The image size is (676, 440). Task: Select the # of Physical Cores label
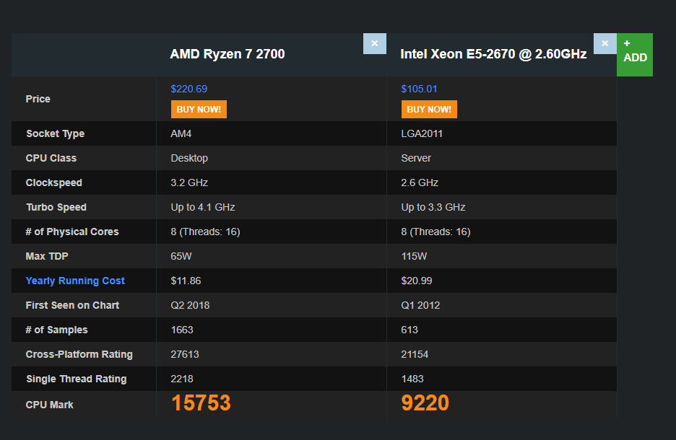click(72, 232)
